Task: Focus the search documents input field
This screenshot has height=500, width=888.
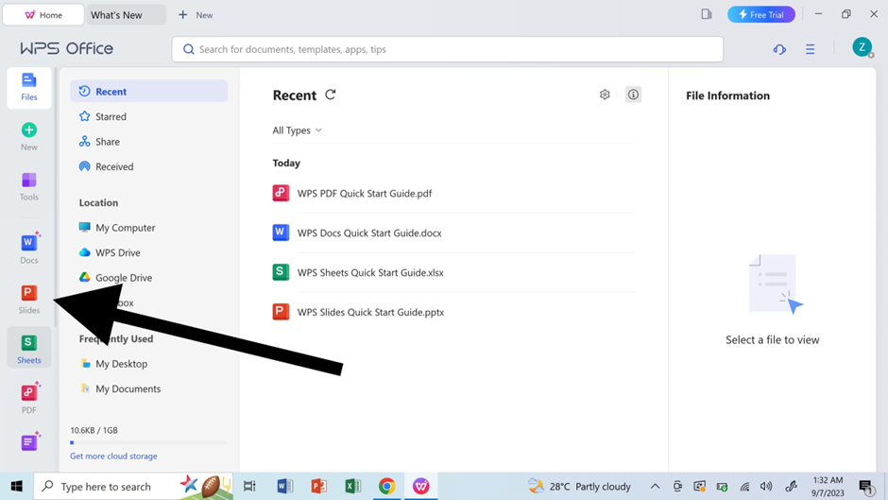Action: pos(448,49)
